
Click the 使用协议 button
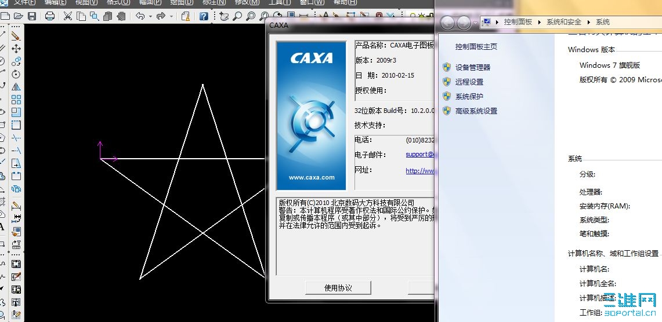tap(338, 288)
